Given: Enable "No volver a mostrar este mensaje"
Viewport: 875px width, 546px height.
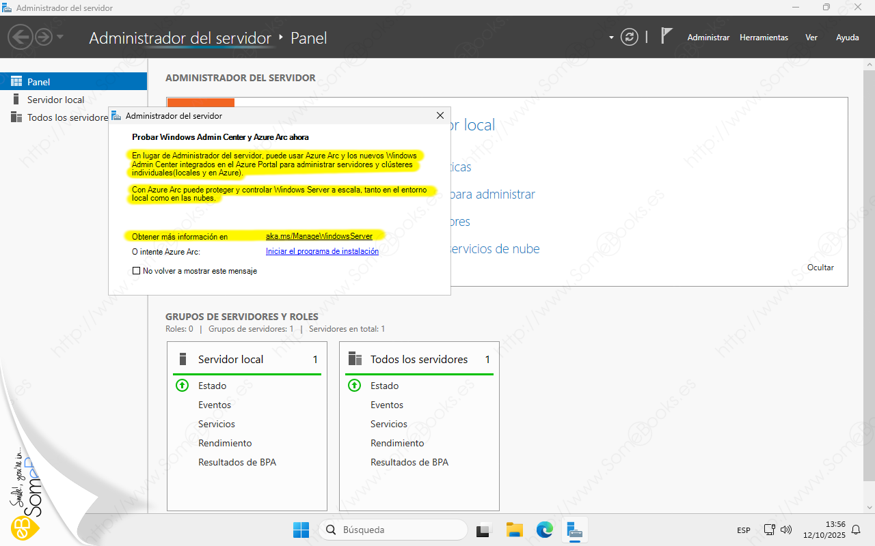Looking at the screenshot, I should click(x=136, y=271).
